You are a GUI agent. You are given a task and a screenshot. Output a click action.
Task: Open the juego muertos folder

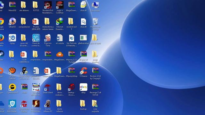pyautogui.click(x=94, y=54)
